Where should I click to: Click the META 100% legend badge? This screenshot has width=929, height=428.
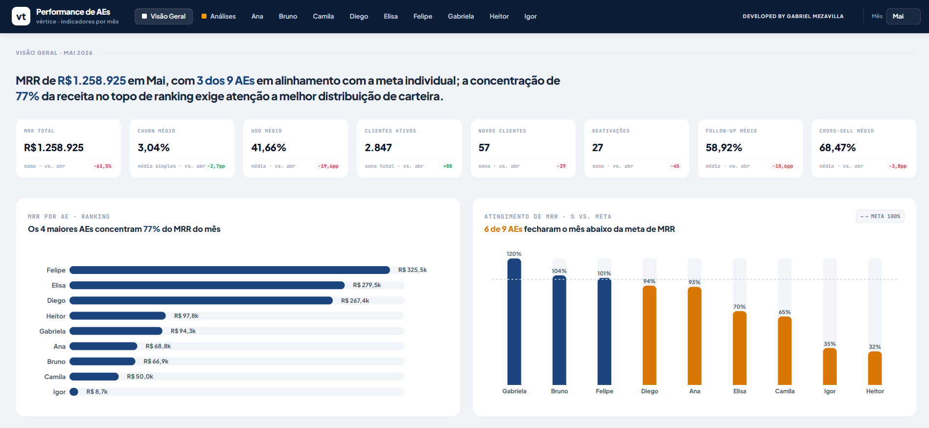pos(880,216)
